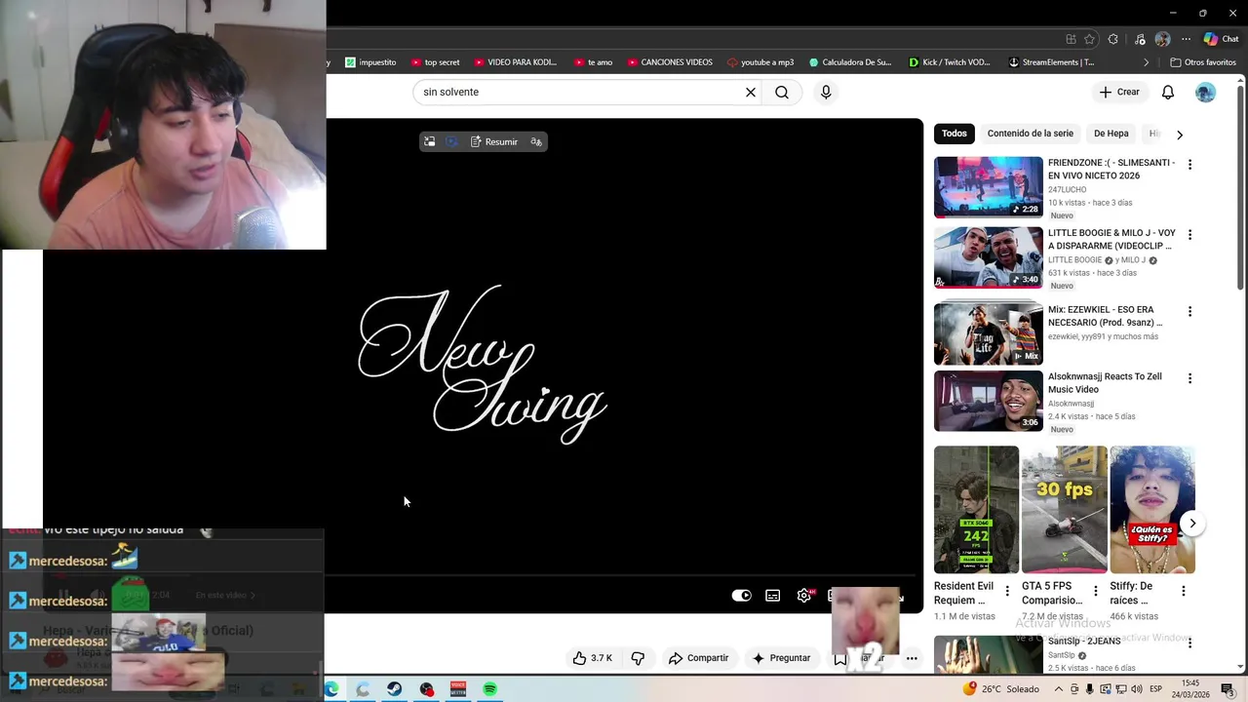Image resolution: width=1248 pixels, height=702 pixels.
Task: Open 'youtube a mp3' bookmark
Action: tap(760, 62)
